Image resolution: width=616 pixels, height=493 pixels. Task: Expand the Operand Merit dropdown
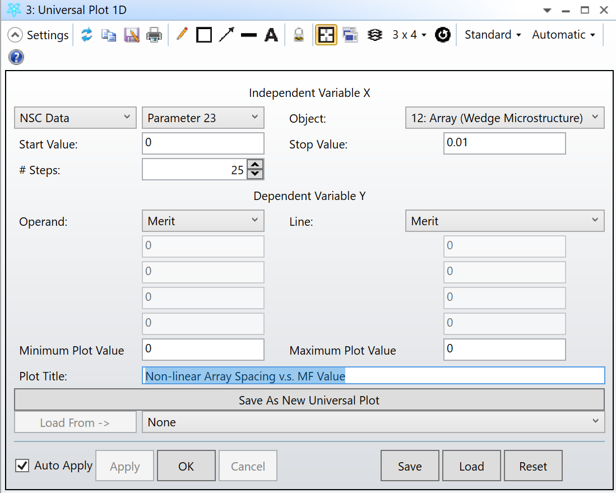pyautogui.click(x=202, y=221)
